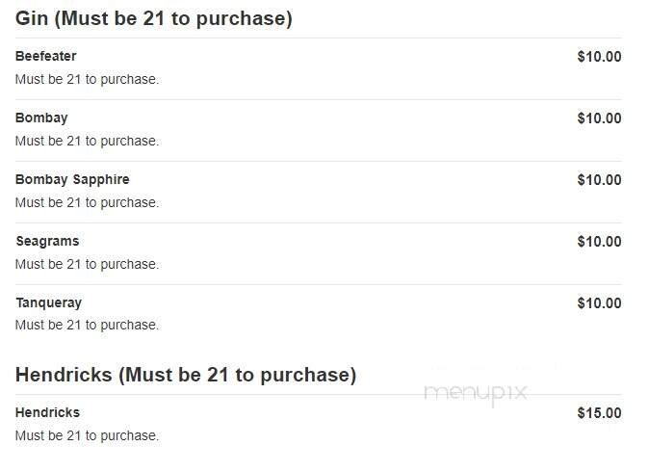Image resolution: width=648 pixels, height=472 pixels.
Task: Click the age notice under Tanqueray
Action: coord(87,325)
